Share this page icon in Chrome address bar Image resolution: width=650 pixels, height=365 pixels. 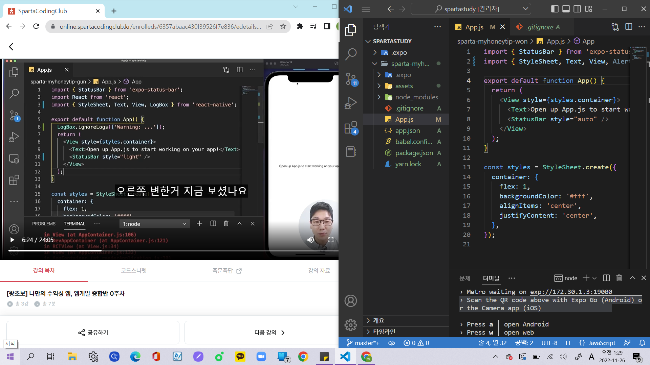click(270, 26)
